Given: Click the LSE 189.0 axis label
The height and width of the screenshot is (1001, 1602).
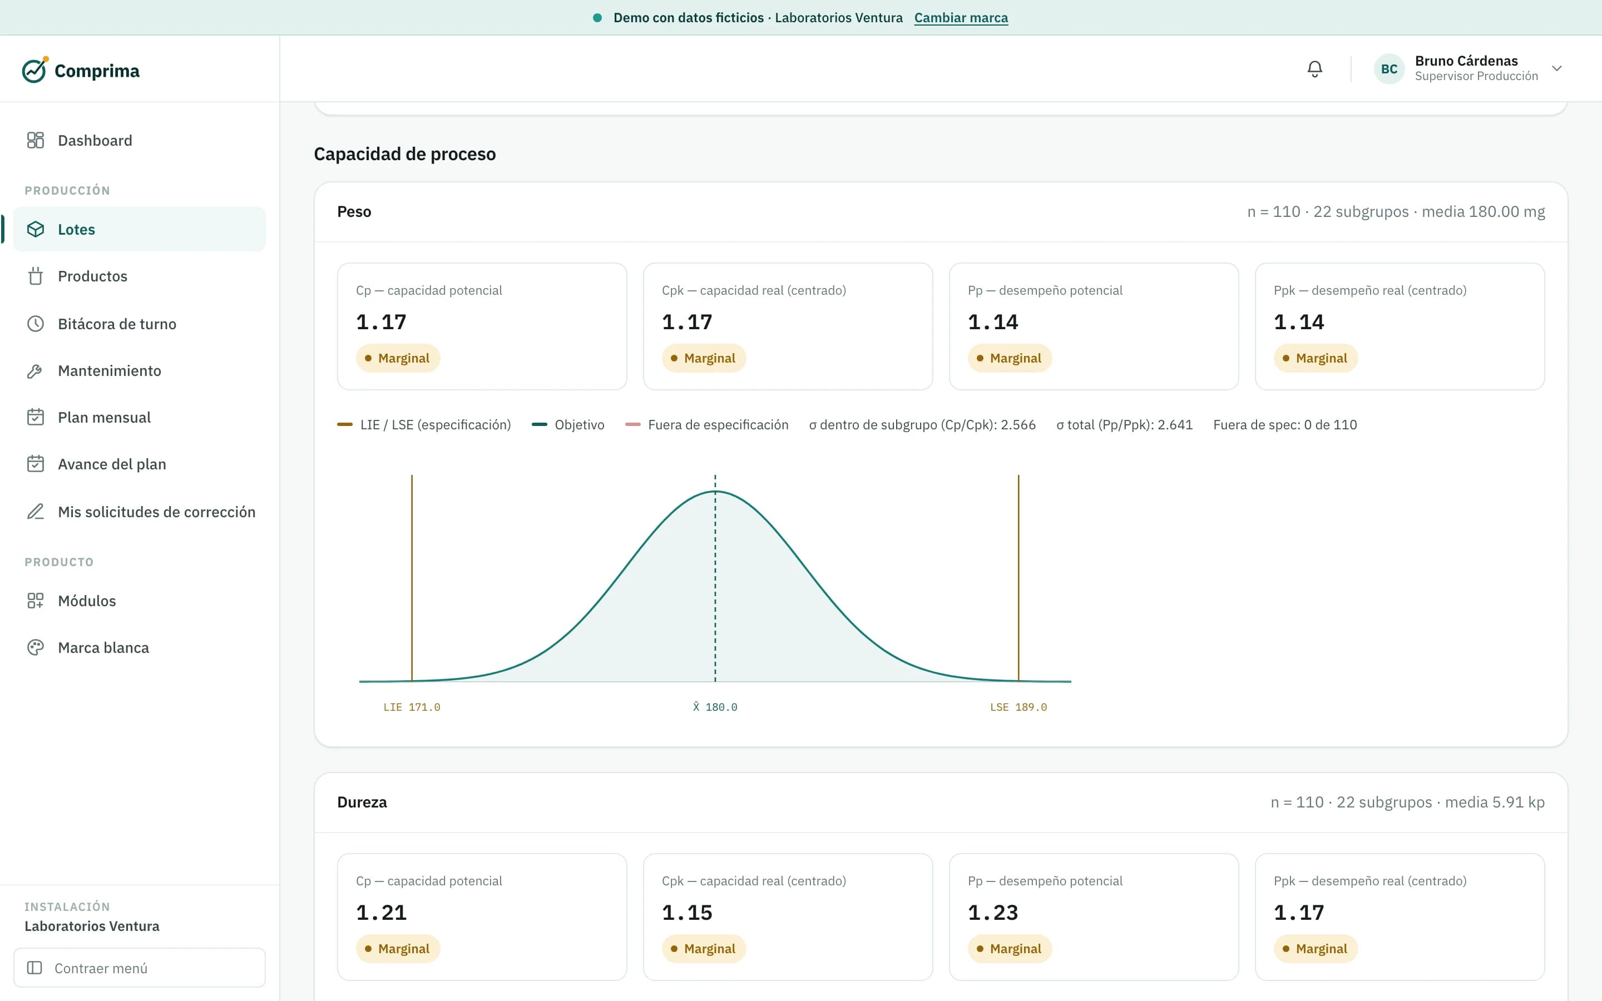Looking at the screenshot, I should pyautogui.click(x=1018, y=707).
